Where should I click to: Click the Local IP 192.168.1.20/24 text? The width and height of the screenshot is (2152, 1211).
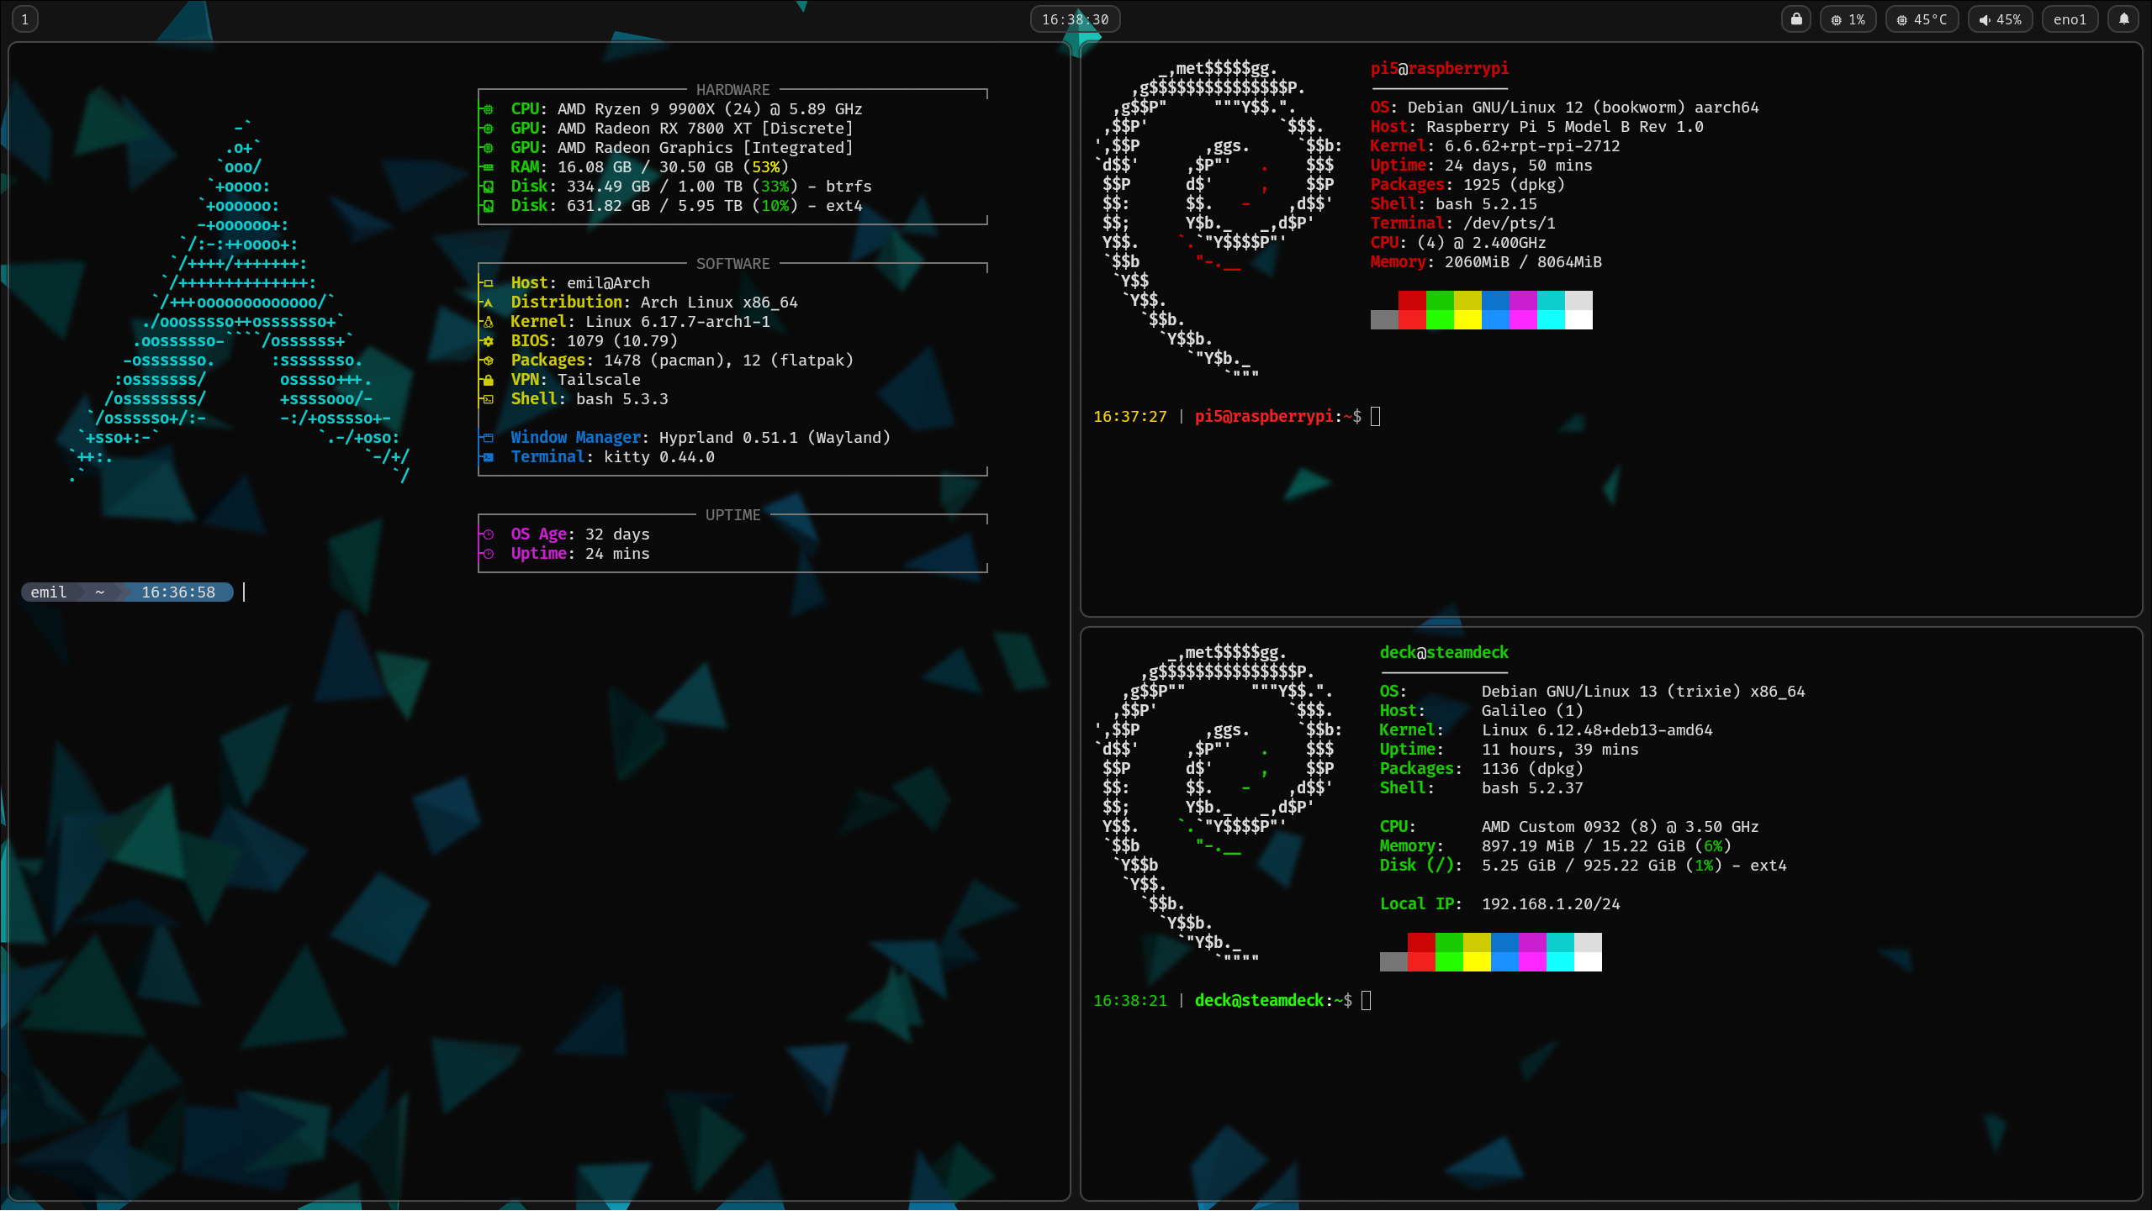coord(1550,904)
